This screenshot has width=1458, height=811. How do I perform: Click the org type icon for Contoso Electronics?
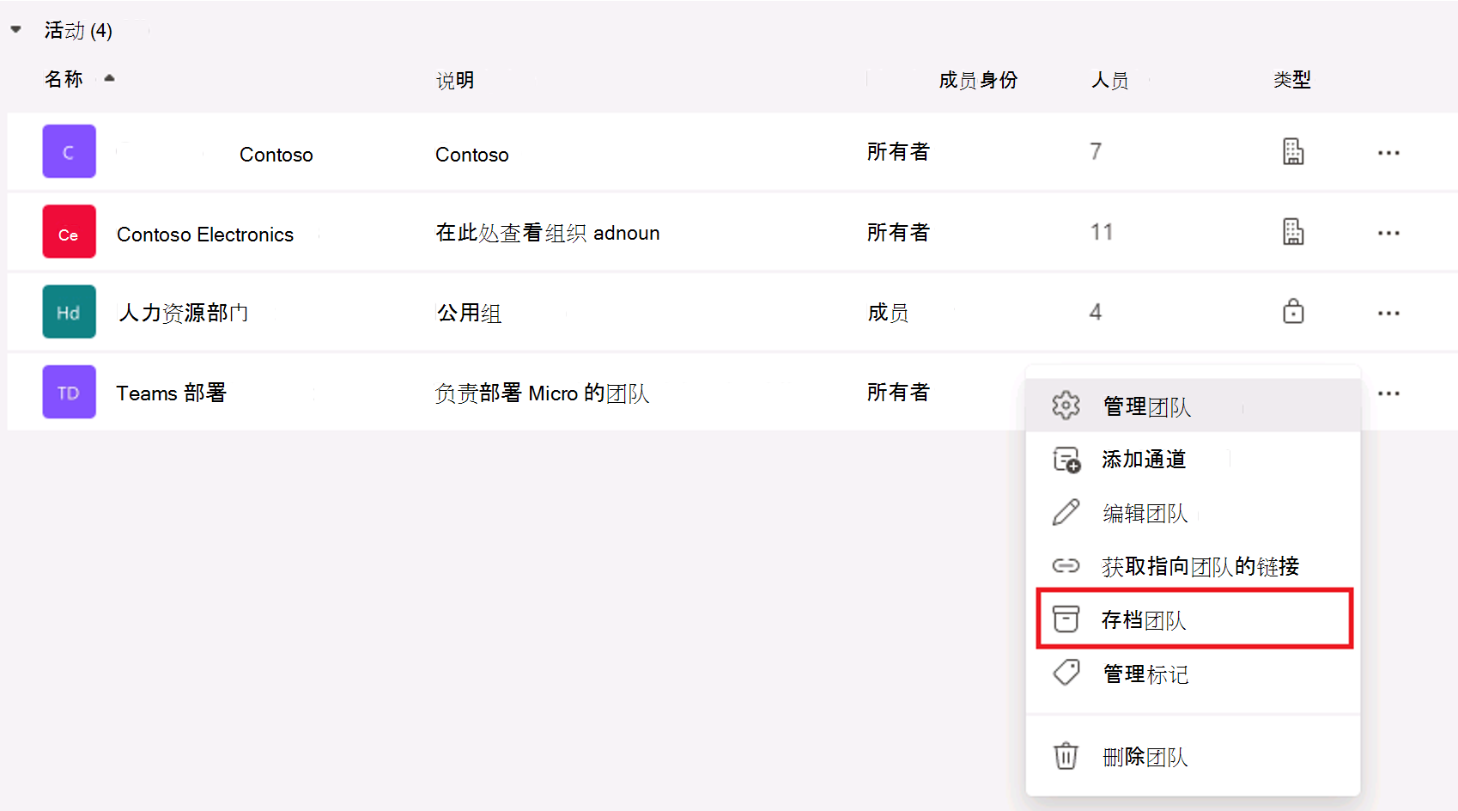tap(1293, 232)
